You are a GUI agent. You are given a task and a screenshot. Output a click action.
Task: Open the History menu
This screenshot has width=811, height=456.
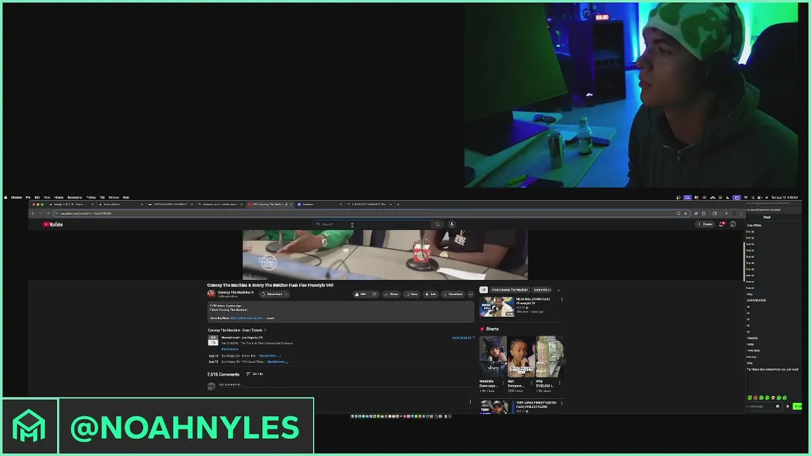point(59,198)
